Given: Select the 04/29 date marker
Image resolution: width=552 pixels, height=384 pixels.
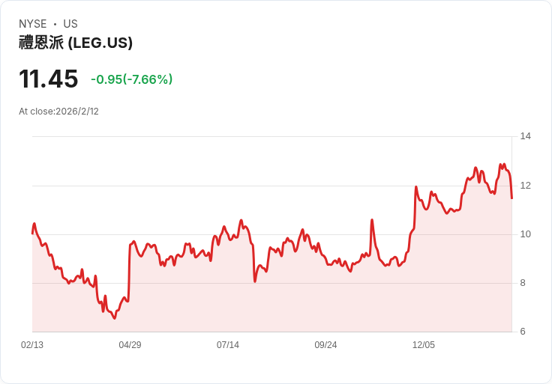Looking at the screenshot, I should (130, 345).
